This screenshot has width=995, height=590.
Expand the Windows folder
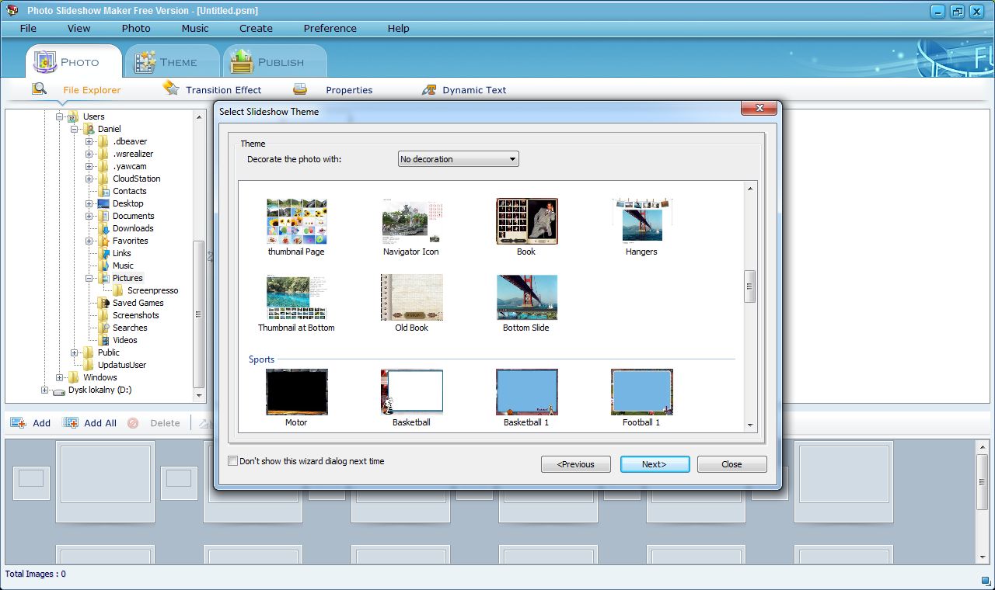(x=59, y=377)
